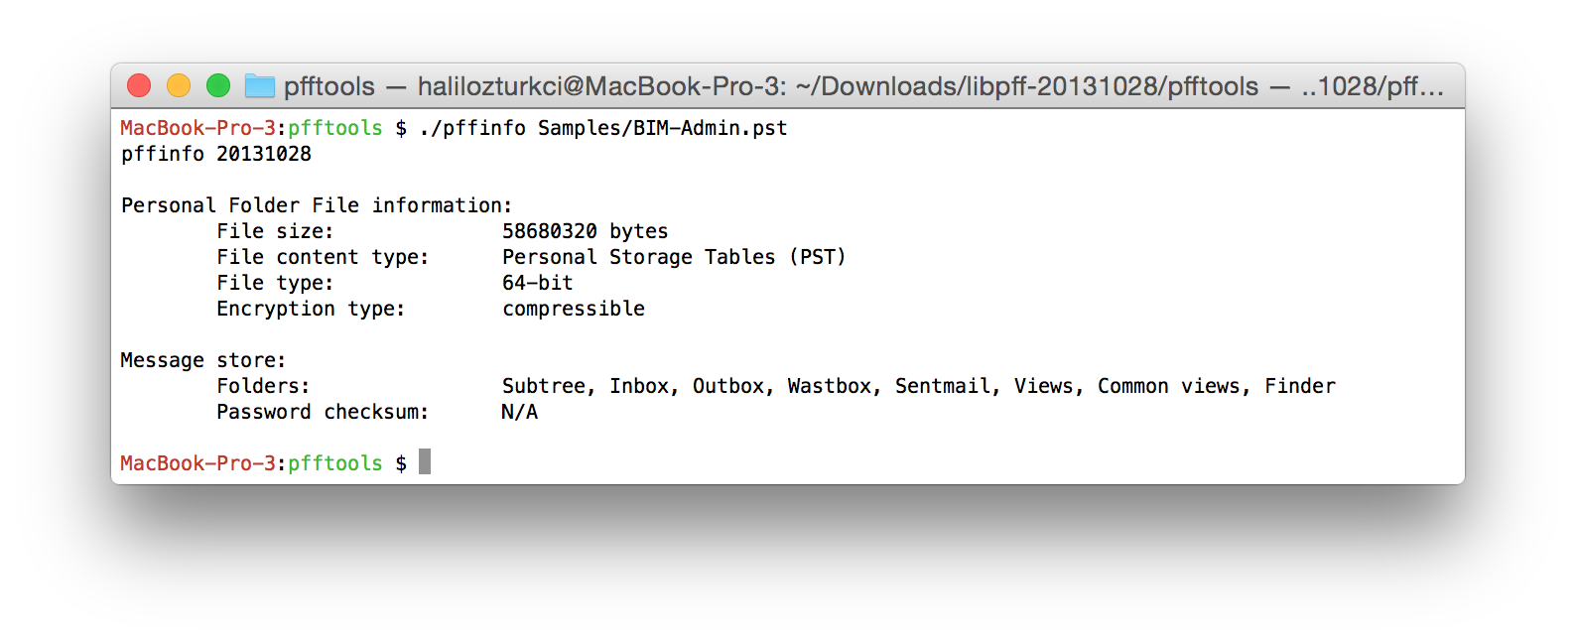The width and height of the screenshot is (1576, 643).
Task: Click the ./pffinfo command text
Action: (472, 128)
